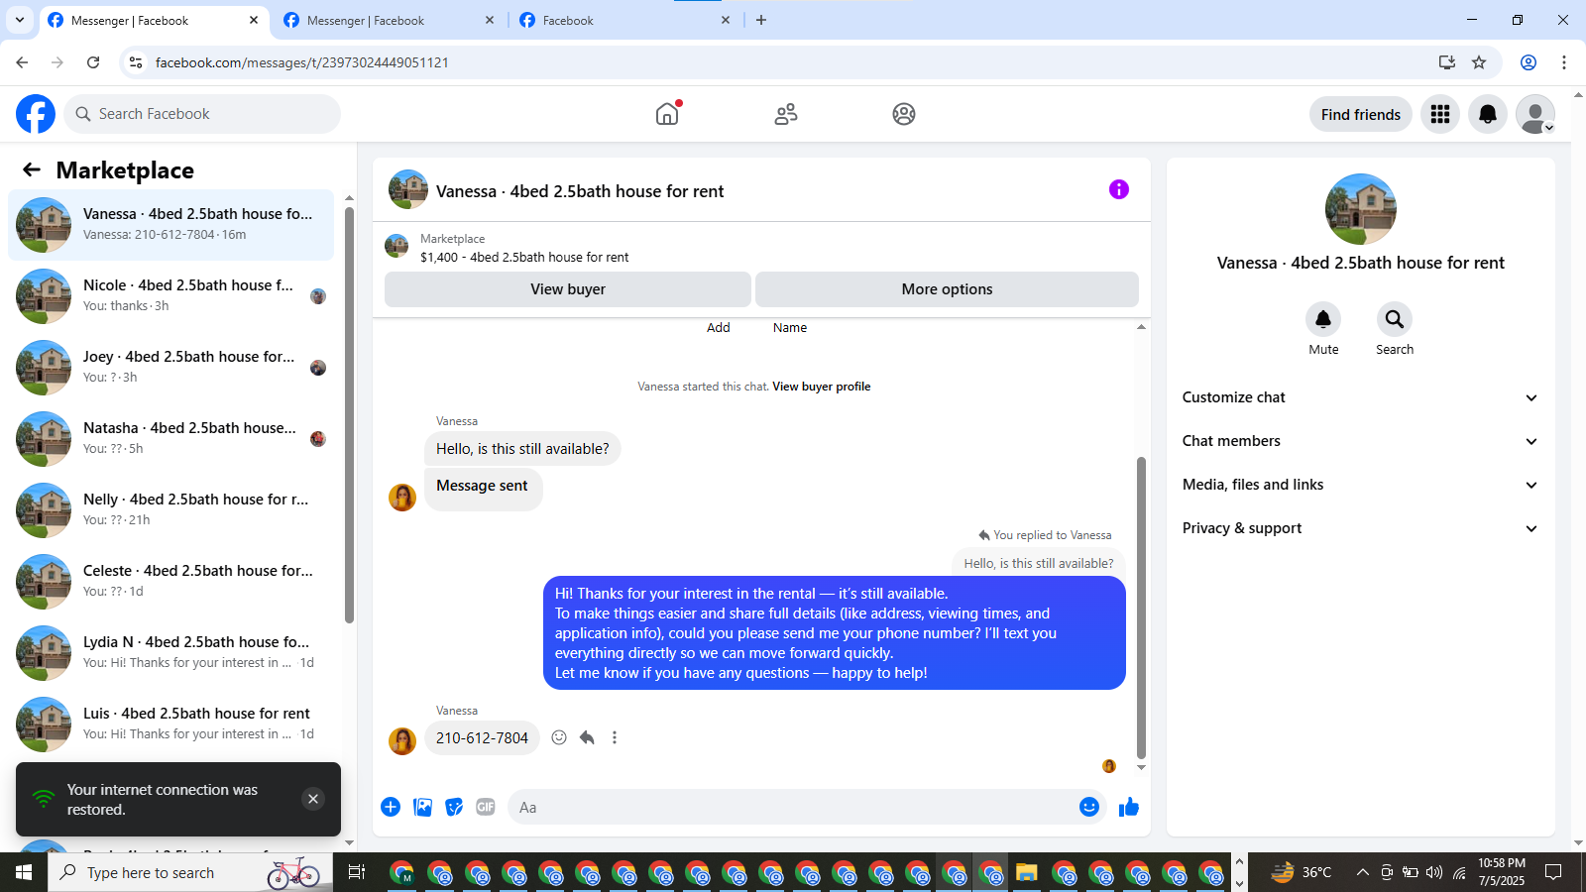1586x892 pixels.
Task: Open a new browser tab
Action: [761, 20]
